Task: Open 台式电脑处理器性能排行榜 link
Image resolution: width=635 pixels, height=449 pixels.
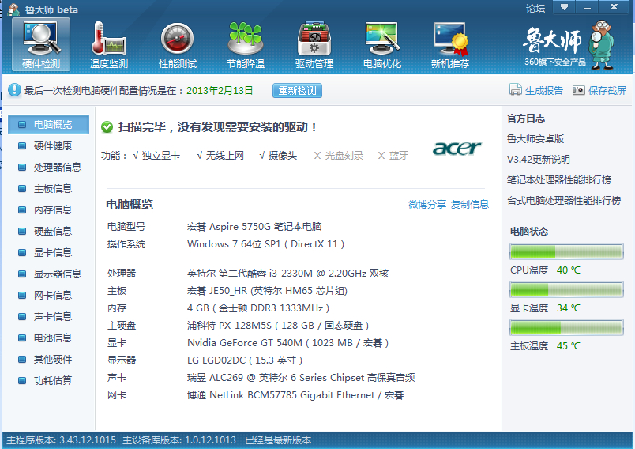Action: [x=564, y=201]
